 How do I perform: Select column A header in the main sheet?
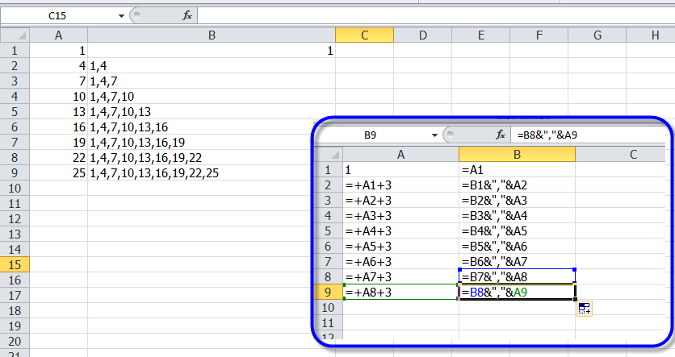59,35
